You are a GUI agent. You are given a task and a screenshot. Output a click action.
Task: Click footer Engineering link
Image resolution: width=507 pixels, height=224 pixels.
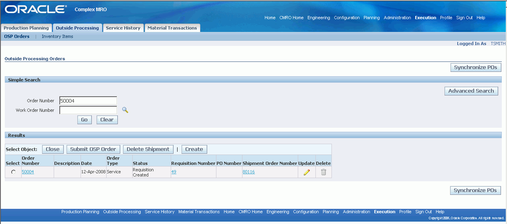point(278,212)
